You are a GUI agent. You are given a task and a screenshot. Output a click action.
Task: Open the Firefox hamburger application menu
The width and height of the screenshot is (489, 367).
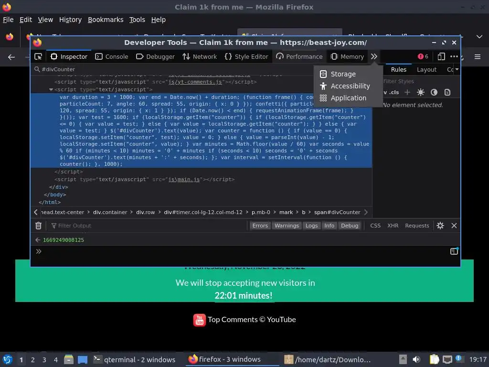click(478, 57)
